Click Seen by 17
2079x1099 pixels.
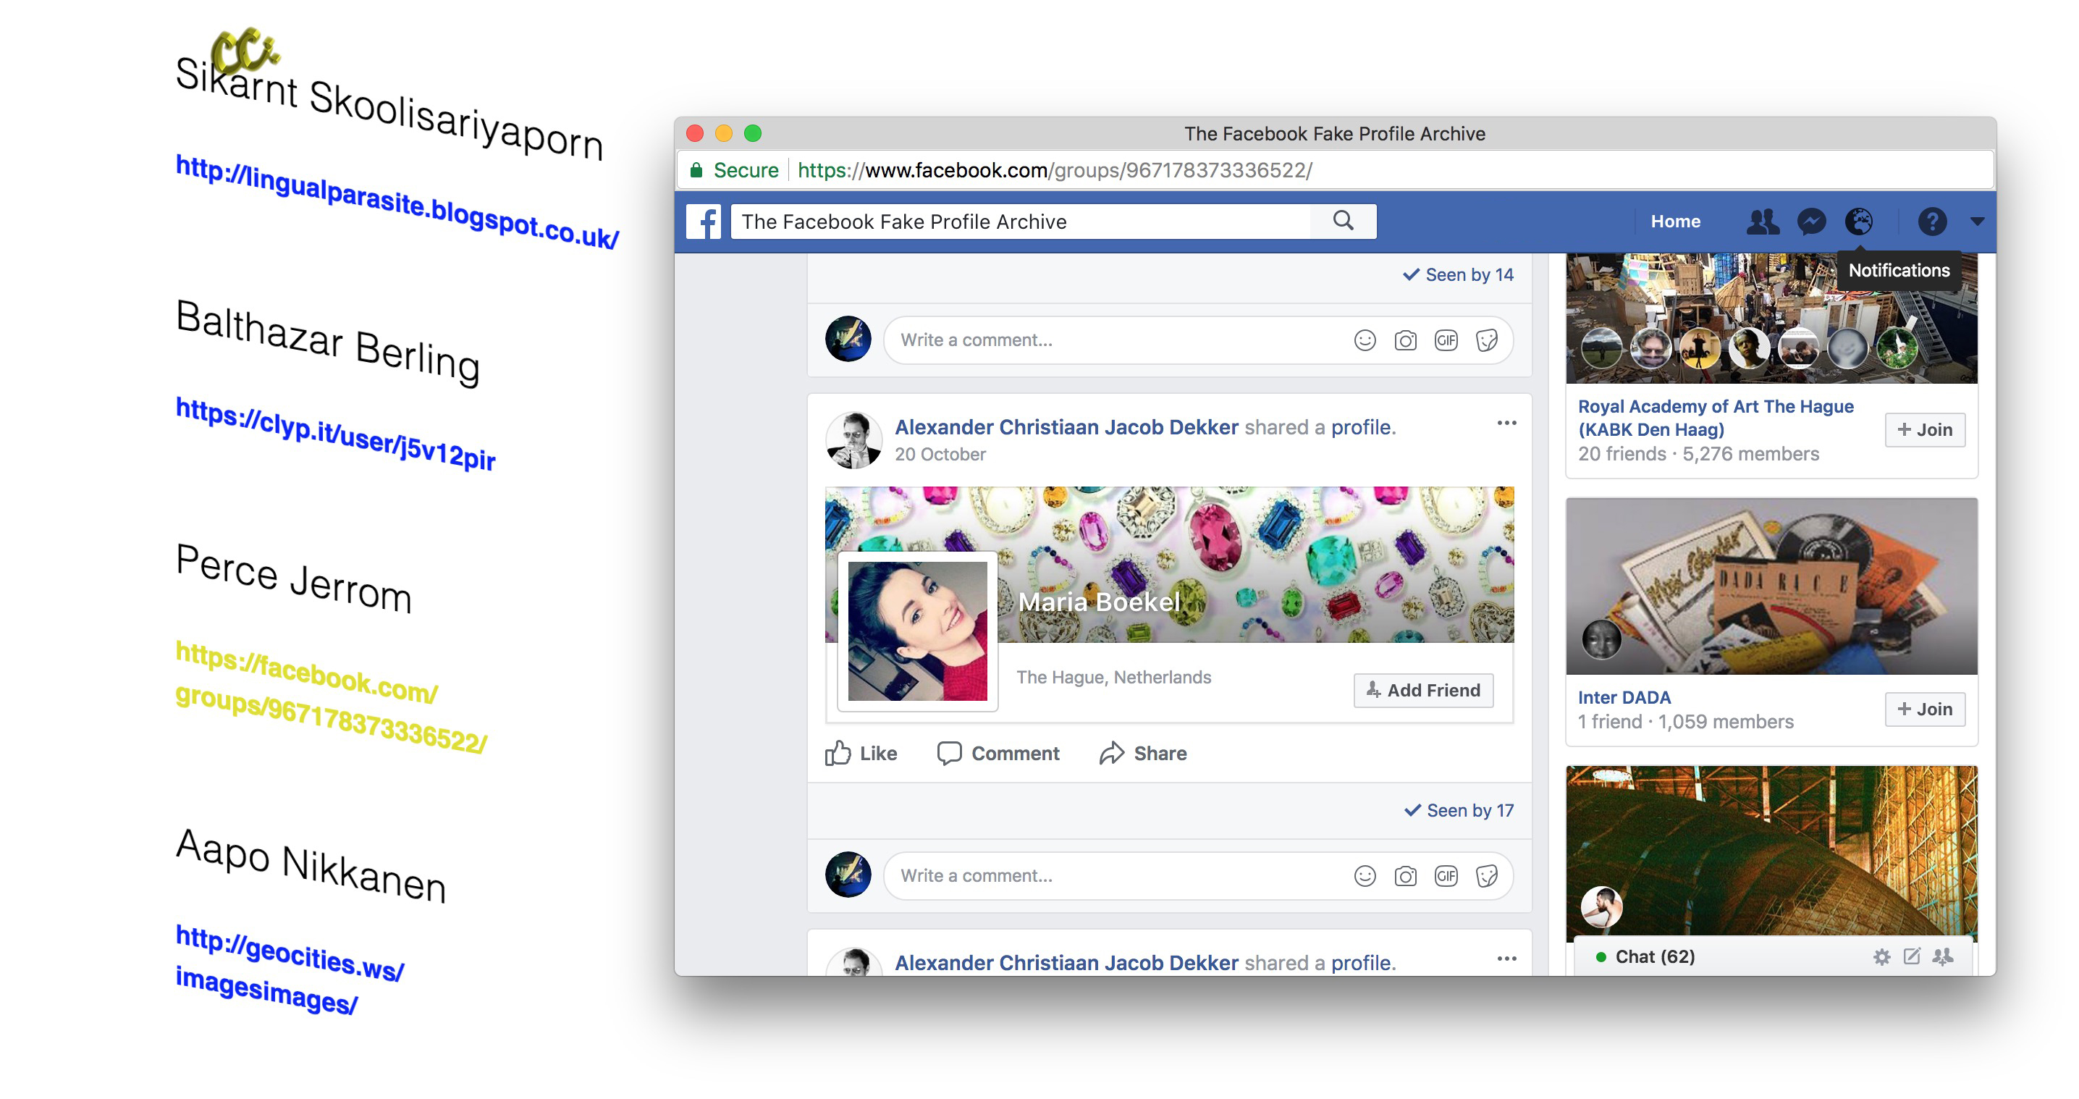tap(1459, 810)
